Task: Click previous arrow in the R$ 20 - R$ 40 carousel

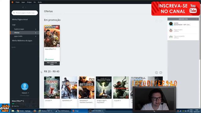Action: 156,73
